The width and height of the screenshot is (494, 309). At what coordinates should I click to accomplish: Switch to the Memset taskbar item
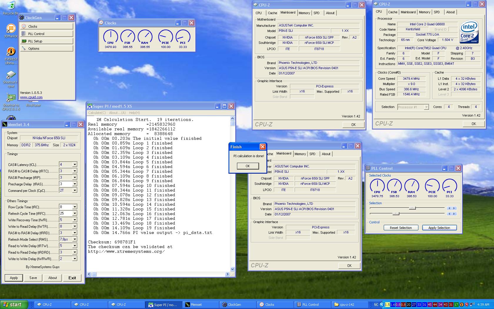tap(201, 305)
